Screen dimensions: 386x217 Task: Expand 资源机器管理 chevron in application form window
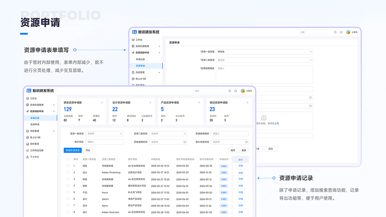(x=159, y=46)
